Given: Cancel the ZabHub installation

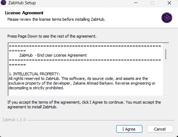Looking at the screenshot, I should (160, 129).
